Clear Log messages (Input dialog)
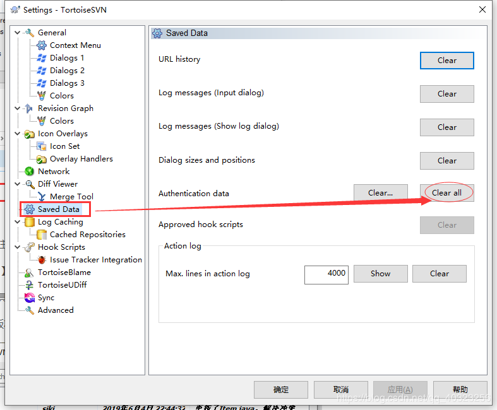Viewport: 497px width, 410px height. click(447, 94)
